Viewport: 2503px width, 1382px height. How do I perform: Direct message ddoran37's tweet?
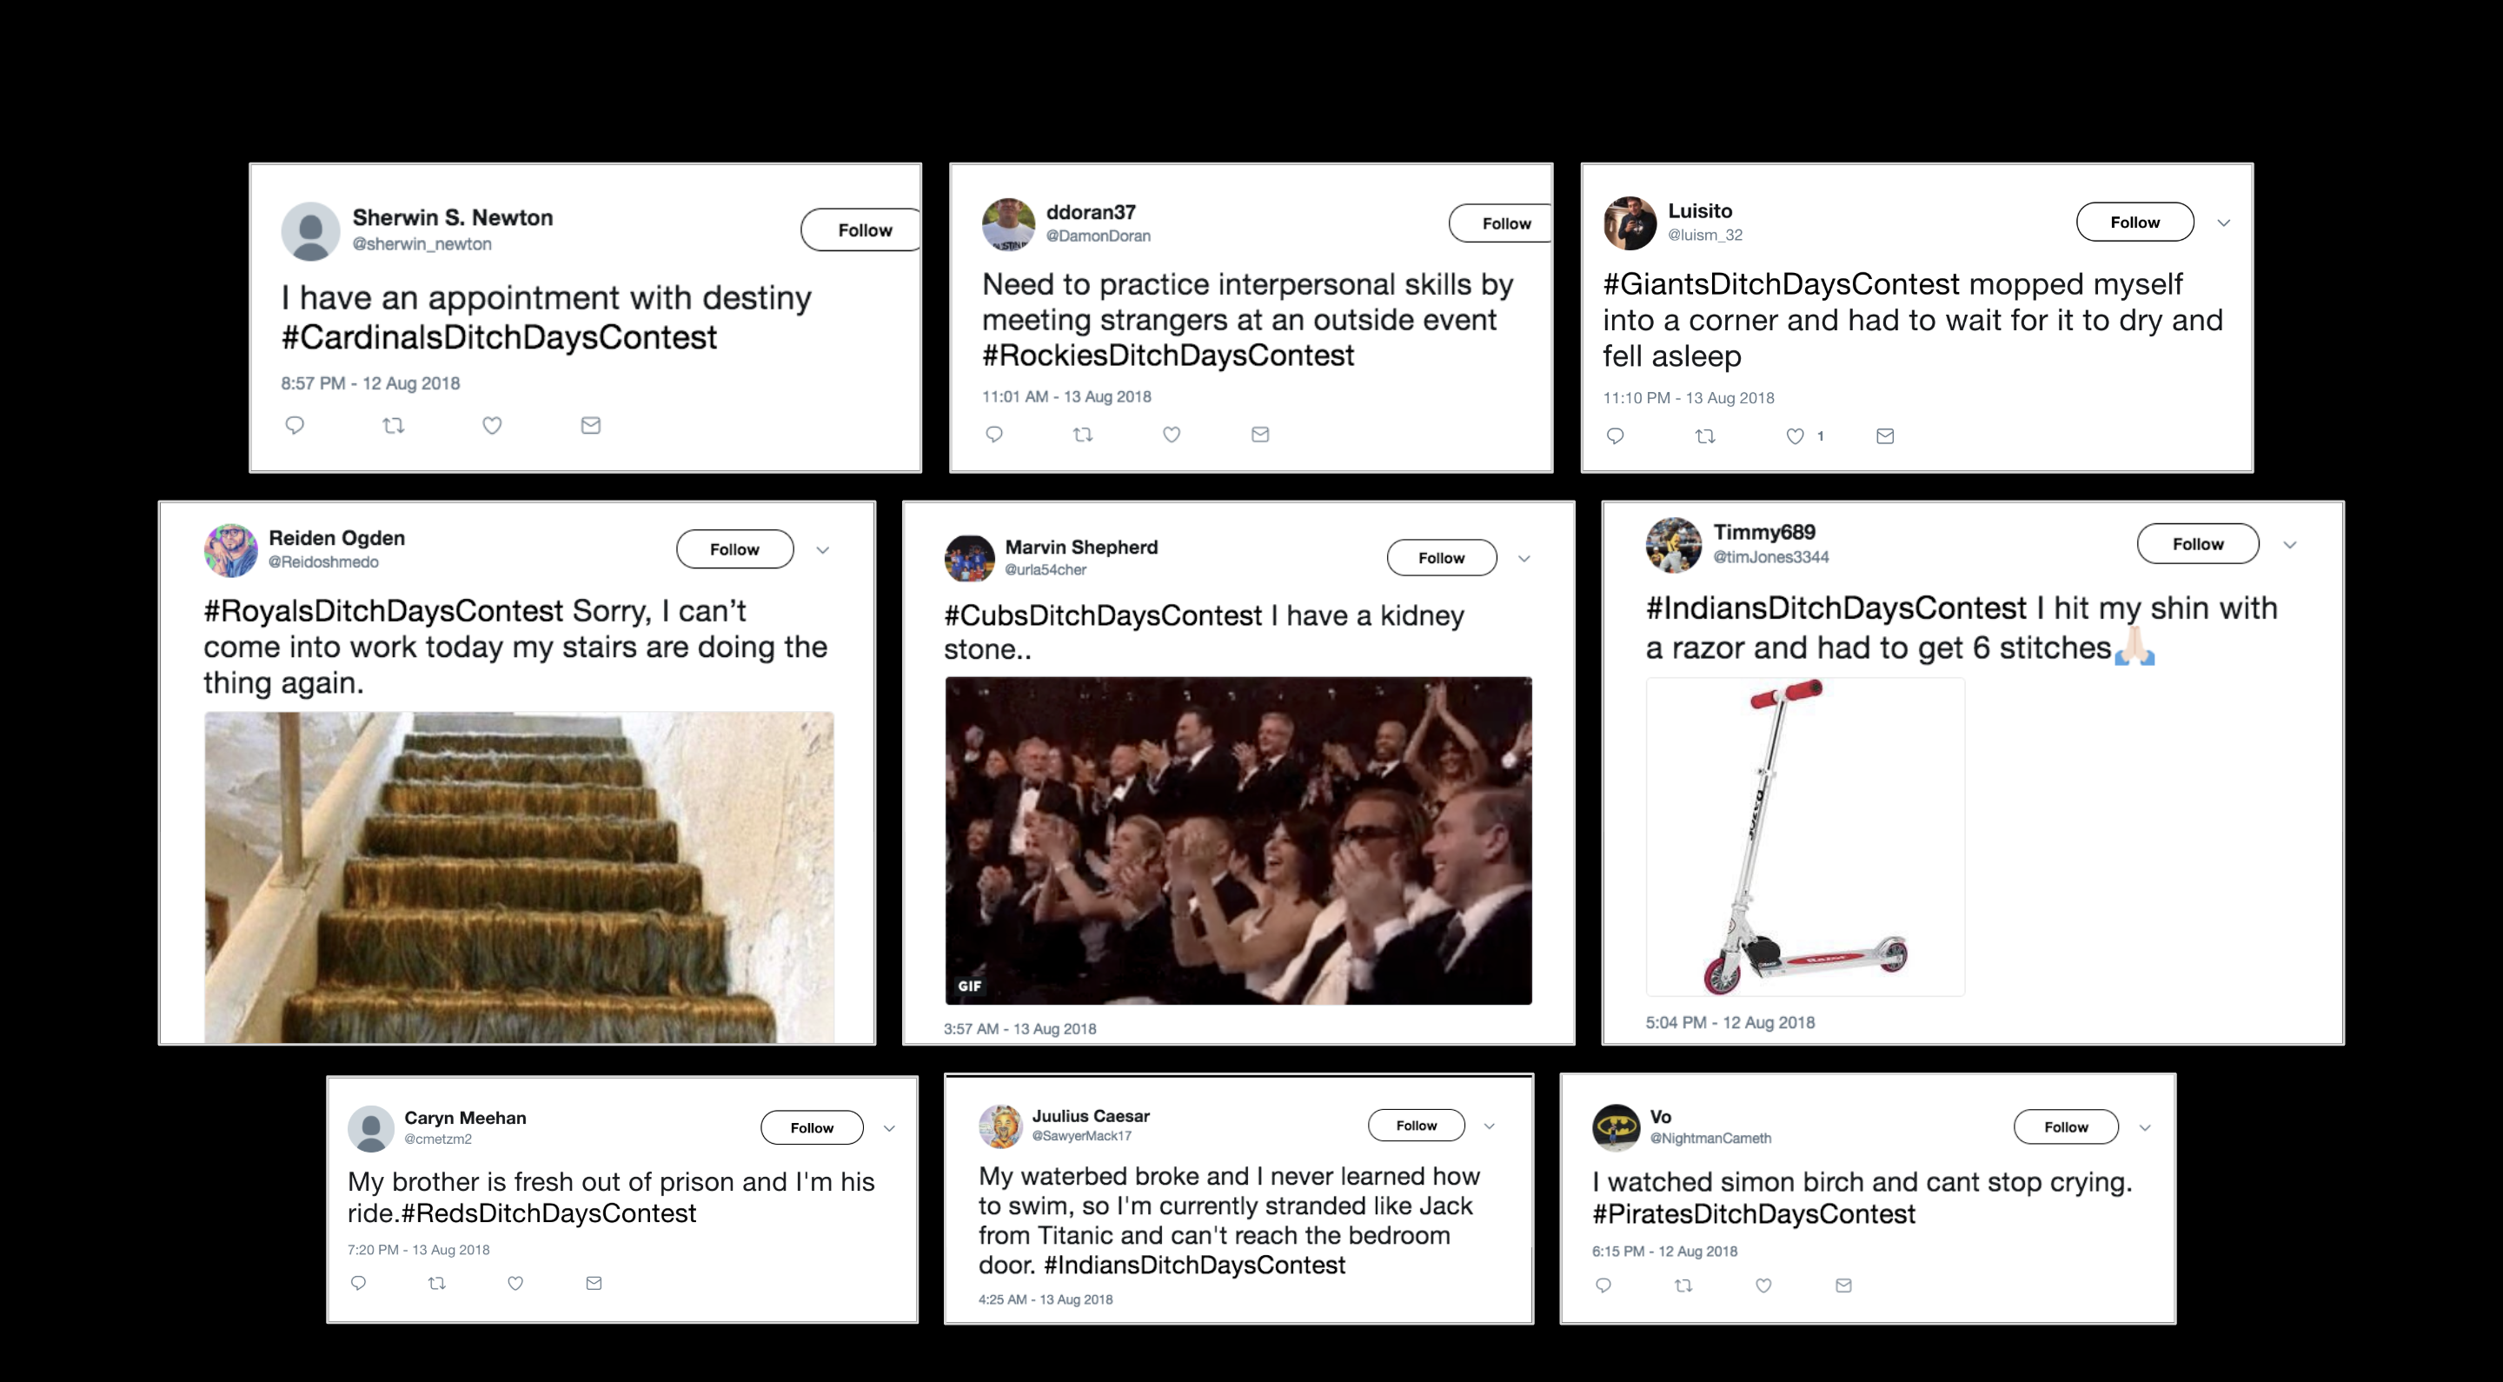[1260, 435]
